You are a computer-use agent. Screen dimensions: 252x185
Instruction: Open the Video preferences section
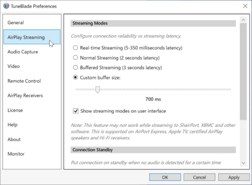pyautogui.click(x=32, y=66)
